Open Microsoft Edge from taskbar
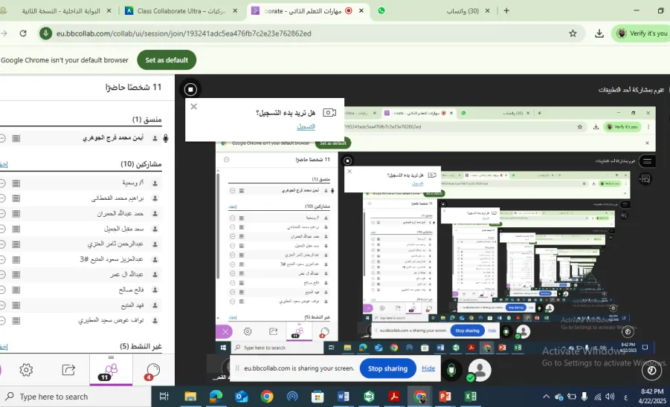This screenshot has width=670, height=407. coord(216,397)
